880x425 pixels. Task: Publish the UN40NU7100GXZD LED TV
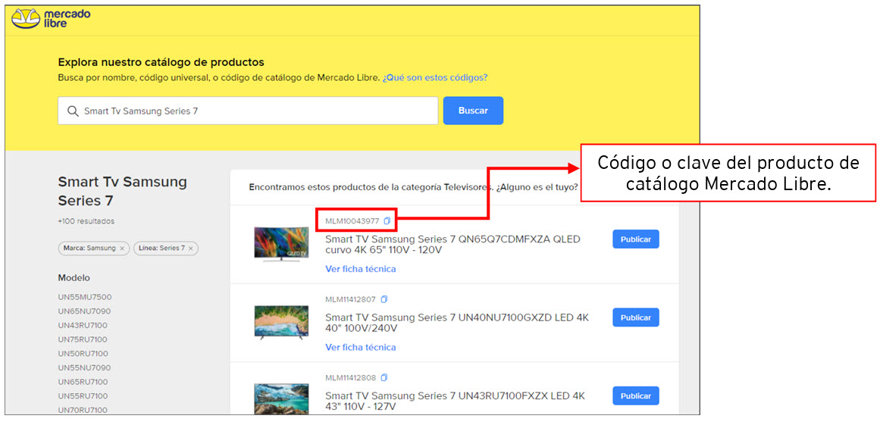(x=635, y=317)
